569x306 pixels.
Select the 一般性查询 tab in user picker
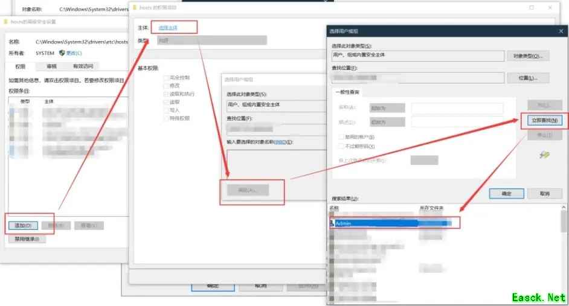click(347, 92)
